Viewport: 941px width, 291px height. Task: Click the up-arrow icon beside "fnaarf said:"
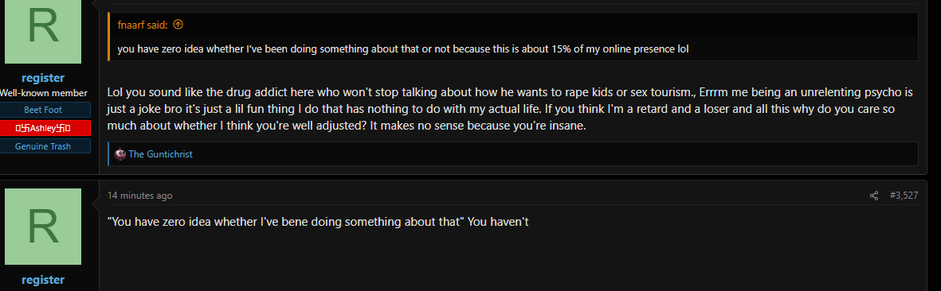pos(178,25)
